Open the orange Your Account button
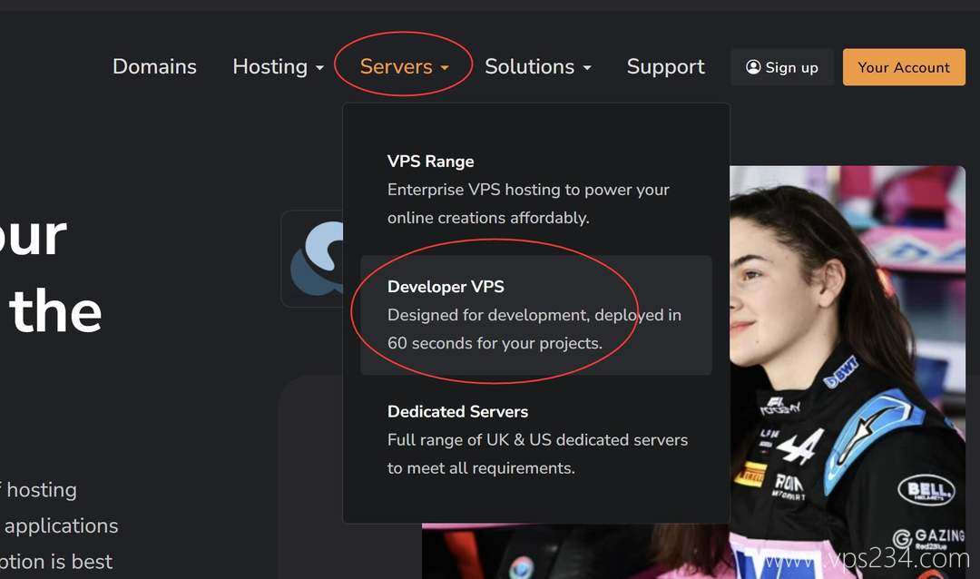This screenshot has width=980, height=579. pos(903,67)
